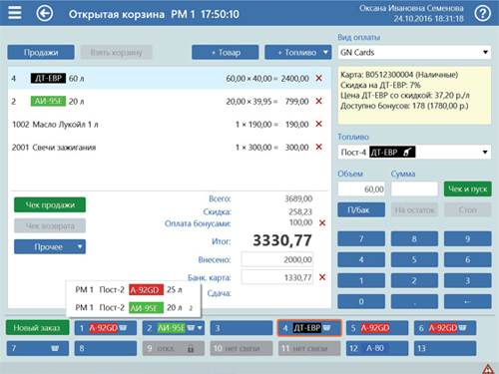Screen dimensions: 499x374
Task: Click the Внесено amount field
Action: coord(277,259)
